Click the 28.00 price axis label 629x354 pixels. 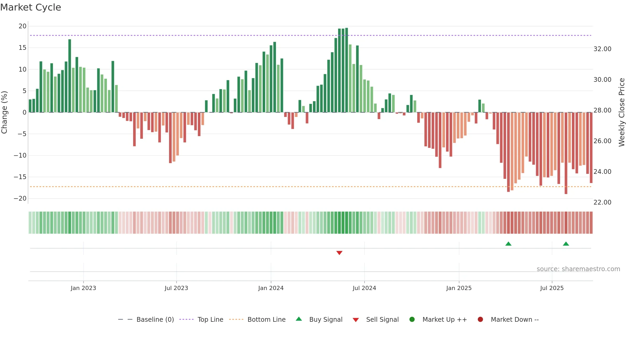[602, 110]
